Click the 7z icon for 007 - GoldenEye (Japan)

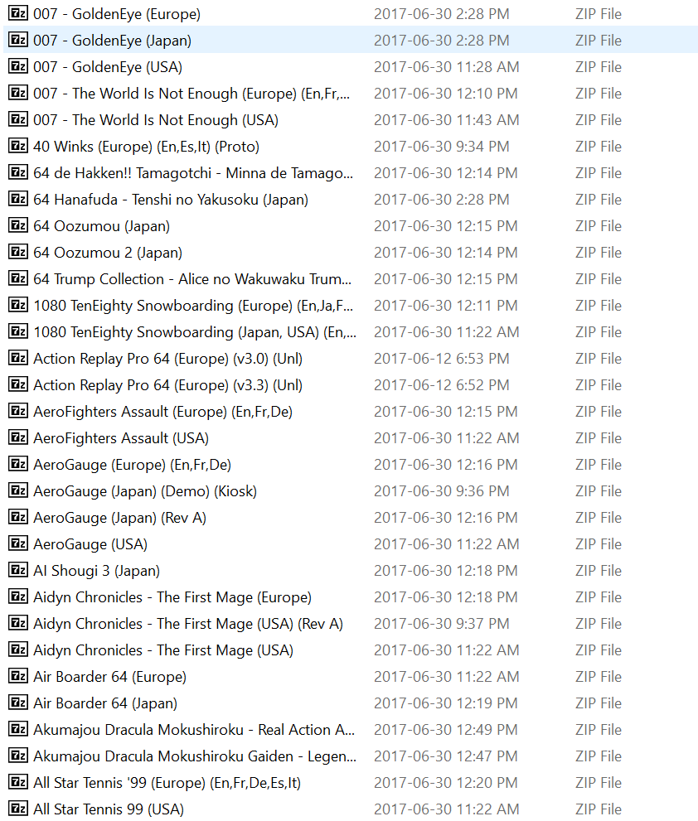[x=18, y=40]
